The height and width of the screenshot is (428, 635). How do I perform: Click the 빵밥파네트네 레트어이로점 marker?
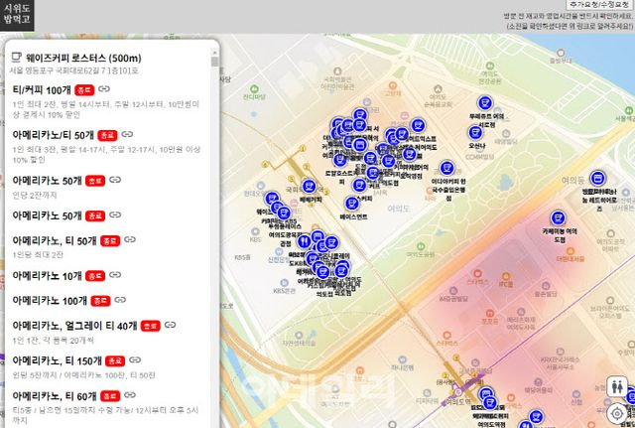[x=598, y=178]
